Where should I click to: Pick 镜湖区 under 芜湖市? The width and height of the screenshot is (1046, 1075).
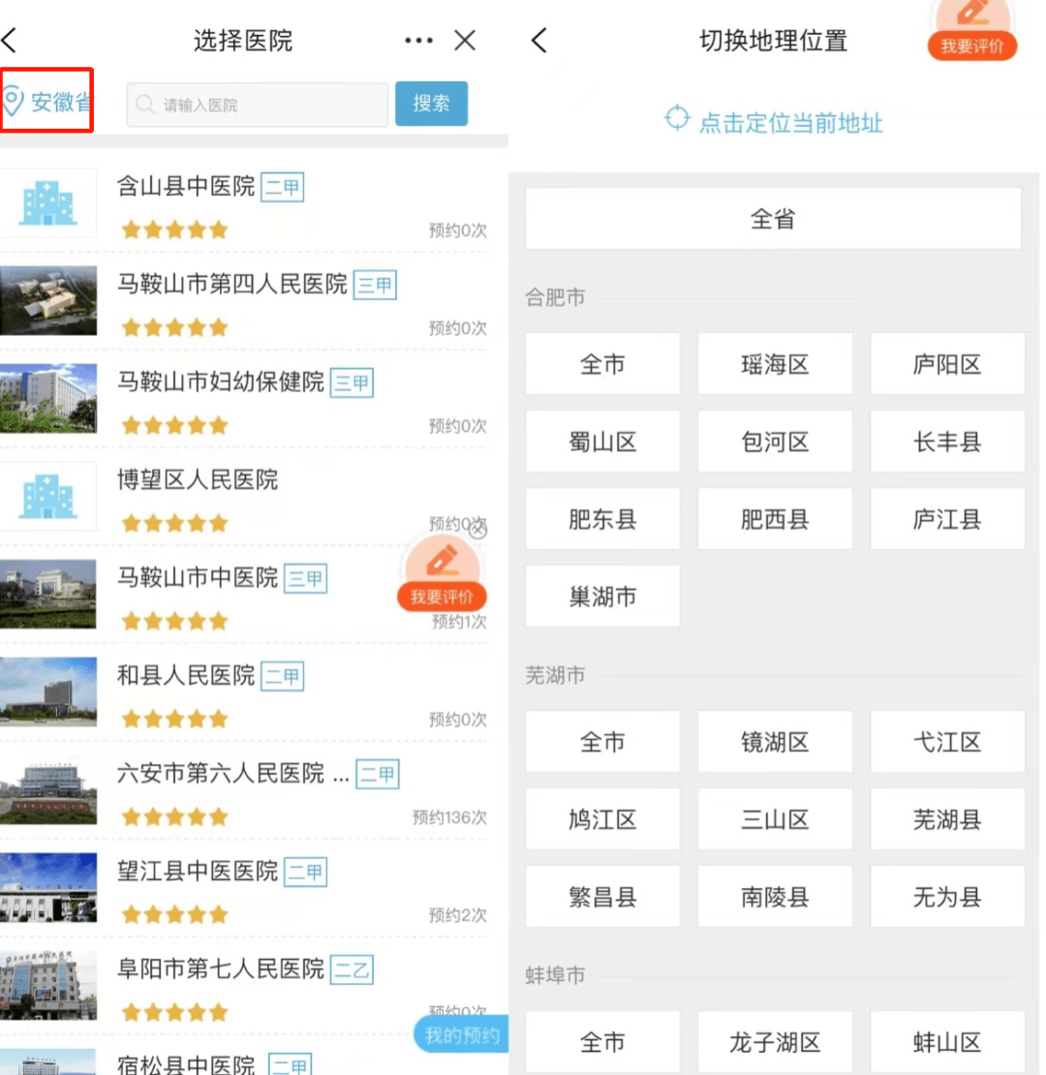pyautogui.click(x=774, y=742)
